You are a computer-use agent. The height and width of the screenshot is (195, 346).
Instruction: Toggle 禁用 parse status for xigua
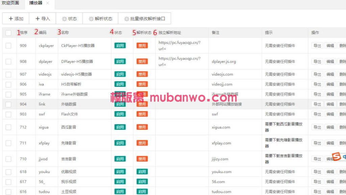tap(142, 127)
